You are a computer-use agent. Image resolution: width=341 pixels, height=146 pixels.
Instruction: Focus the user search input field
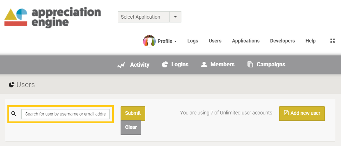[65, 114]
